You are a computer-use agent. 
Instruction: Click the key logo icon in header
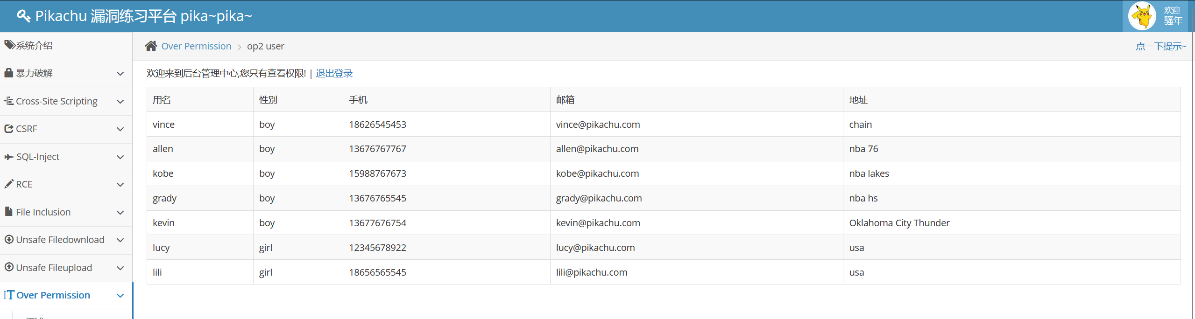pos(23,16)
